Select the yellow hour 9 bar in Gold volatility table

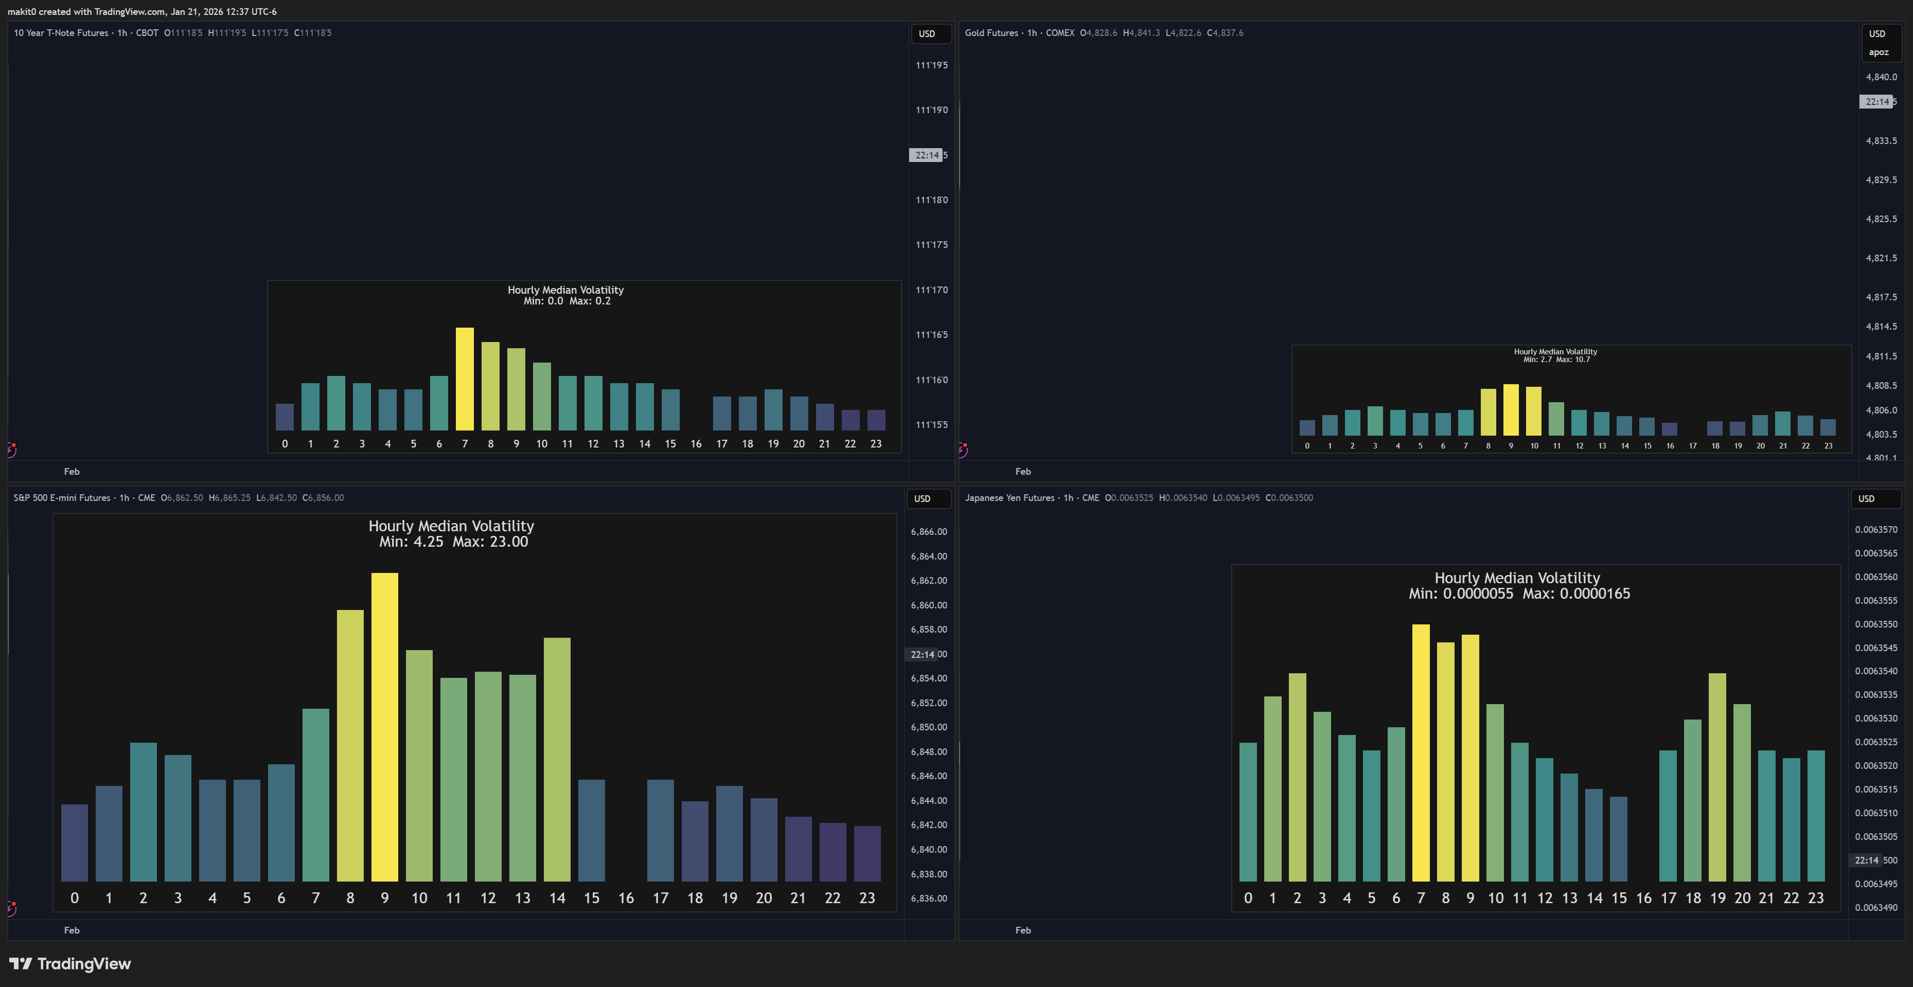click(1511, 409)
